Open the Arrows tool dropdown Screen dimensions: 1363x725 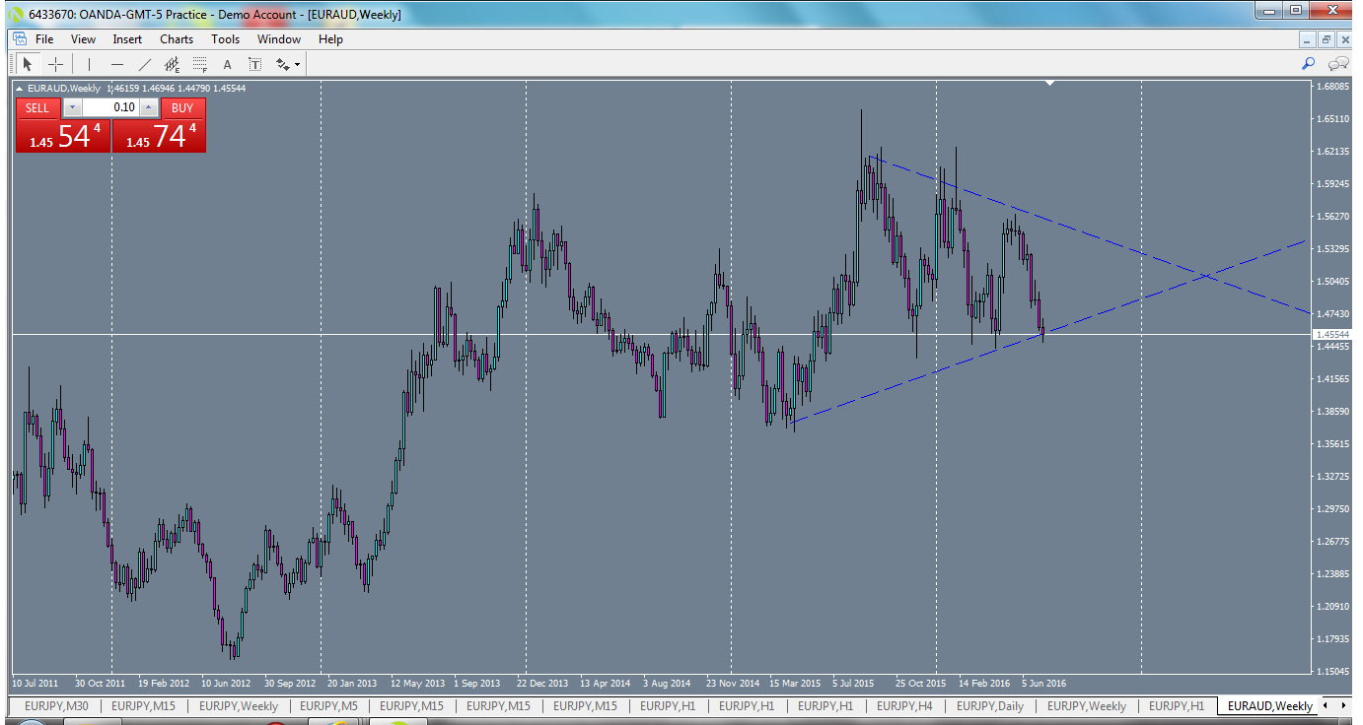[297, 64]
